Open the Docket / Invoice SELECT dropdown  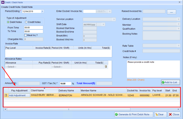click(x=110, y=12)
